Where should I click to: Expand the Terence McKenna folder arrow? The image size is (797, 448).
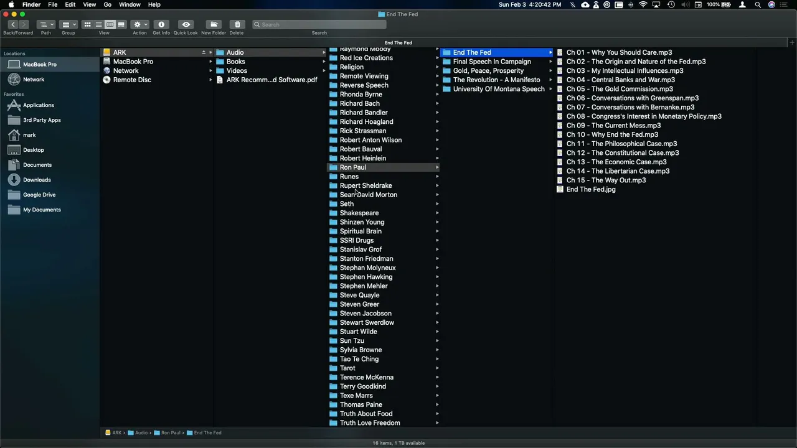[437, 377]
